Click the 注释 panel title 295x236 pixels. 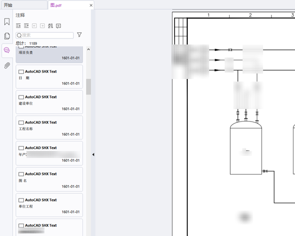click(x=20, y=15)
